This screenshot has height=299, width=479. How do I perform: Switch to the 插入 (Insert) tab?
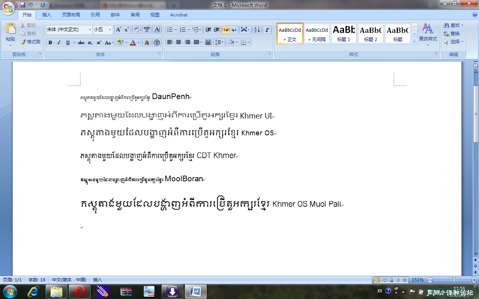click(47, 15)
